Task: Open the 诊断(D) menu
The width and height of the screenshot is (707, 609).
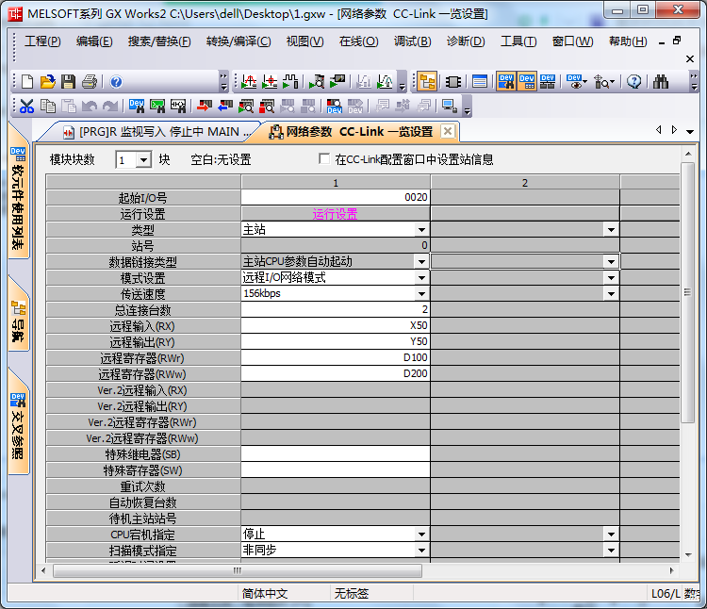Action: tap(466, 41)
